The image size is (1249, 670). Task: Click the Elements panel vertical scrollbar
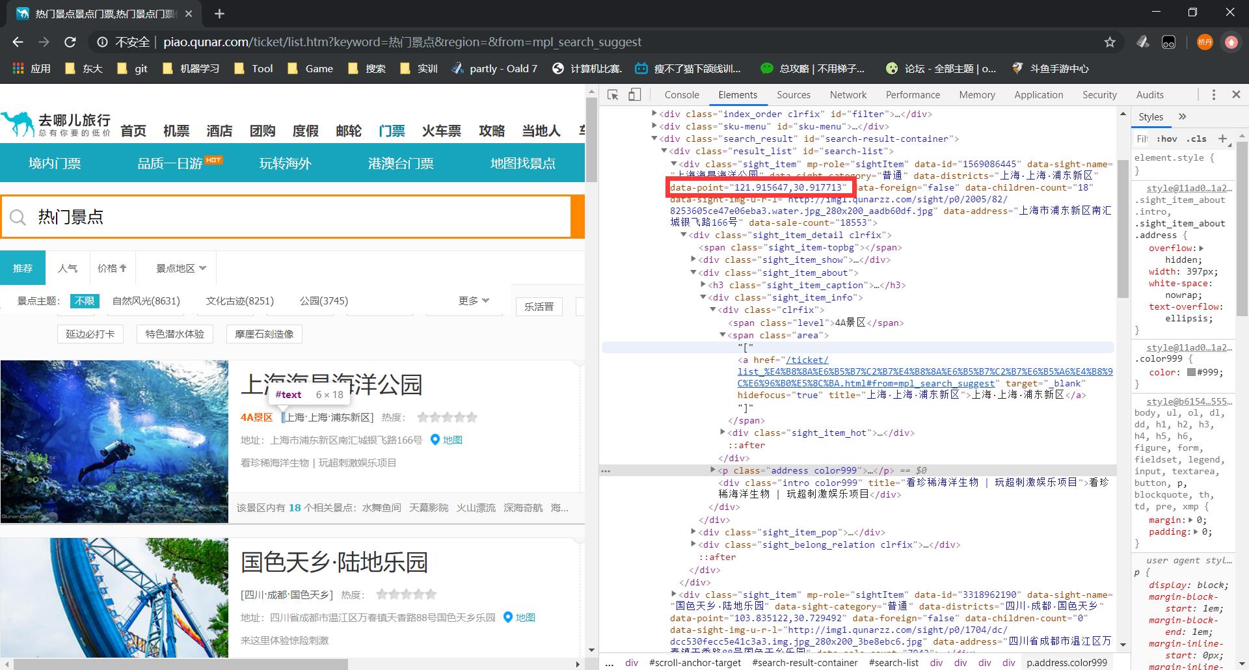coord(1123,228)
